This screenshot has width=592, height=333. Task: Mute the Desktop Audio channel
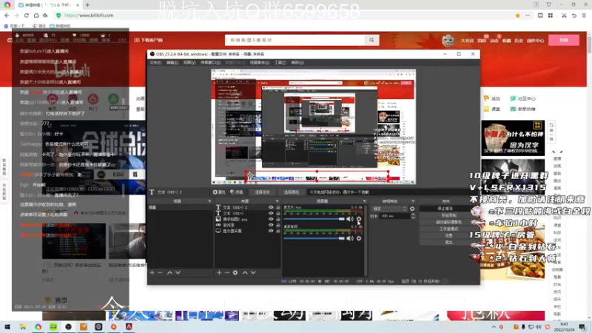(350, 238)
